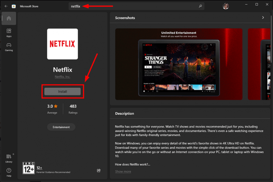This screenshot has width=273, height=182.
Task: Minimize the Microsoft Store window
Action: click(x=246, y=5)
